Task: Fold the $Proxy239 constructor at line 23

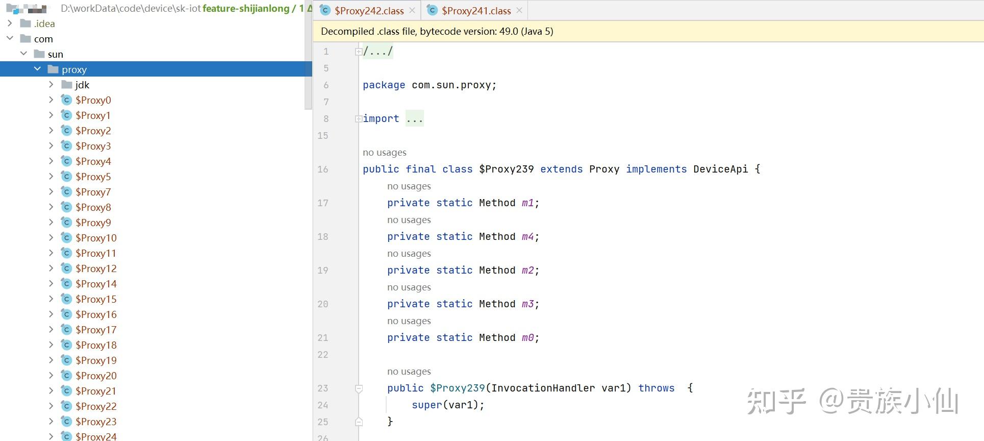Action: coord(359,388)
